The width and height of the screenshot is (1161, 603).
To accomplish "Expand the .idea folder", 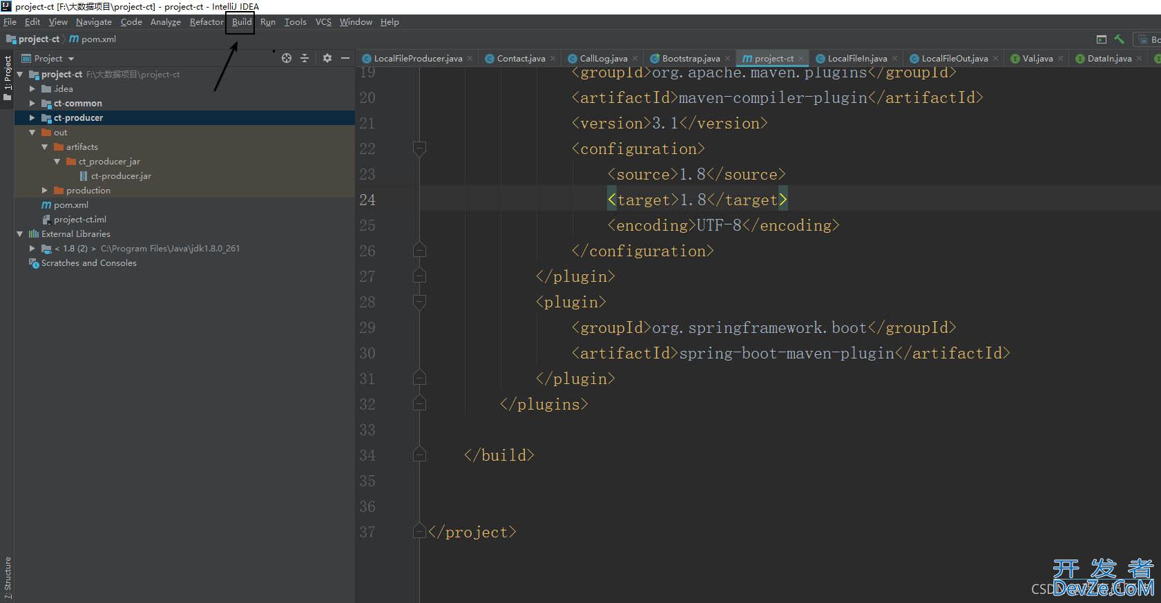I will [x=32, y=88].
